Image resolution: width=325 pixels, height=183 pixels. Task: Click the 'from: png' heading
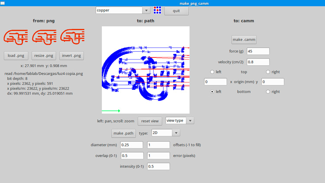44,21
